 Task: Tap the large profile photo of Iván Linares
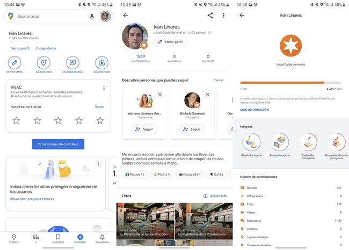point(135,36)
